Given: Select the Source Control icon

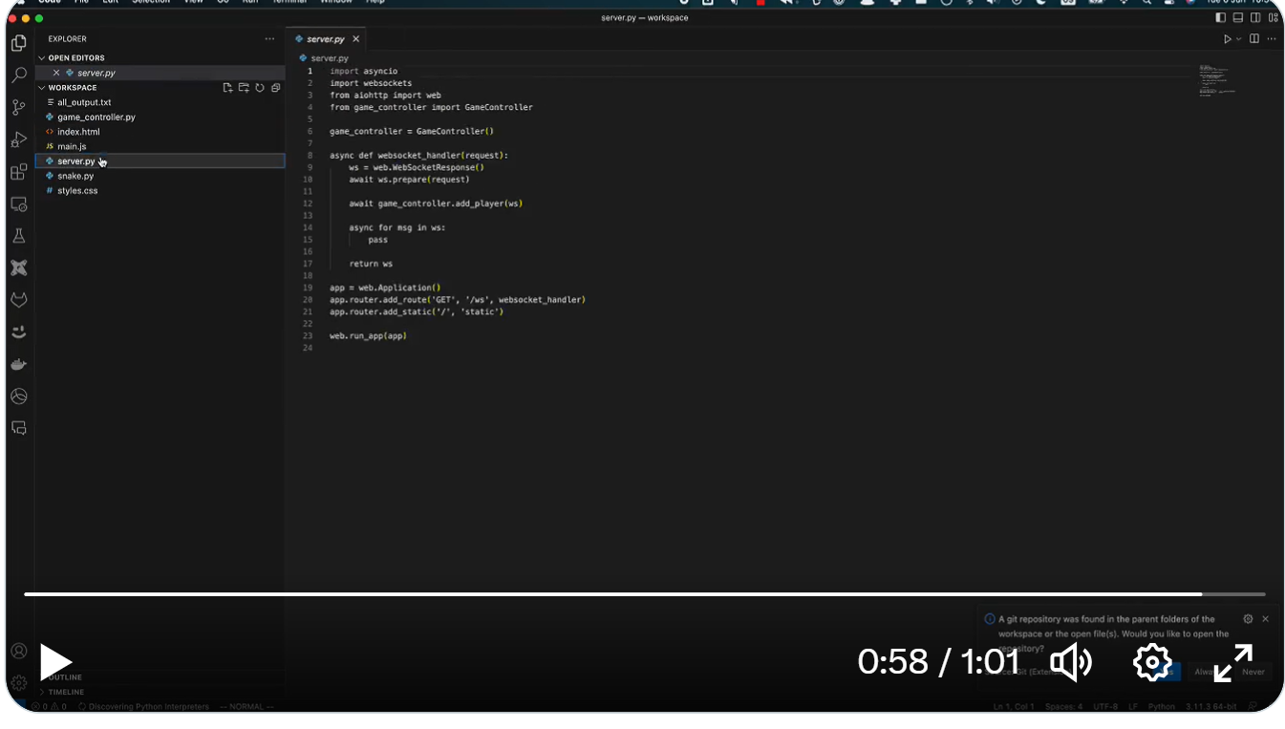Looking at the screenshot, I should (18, 107).
